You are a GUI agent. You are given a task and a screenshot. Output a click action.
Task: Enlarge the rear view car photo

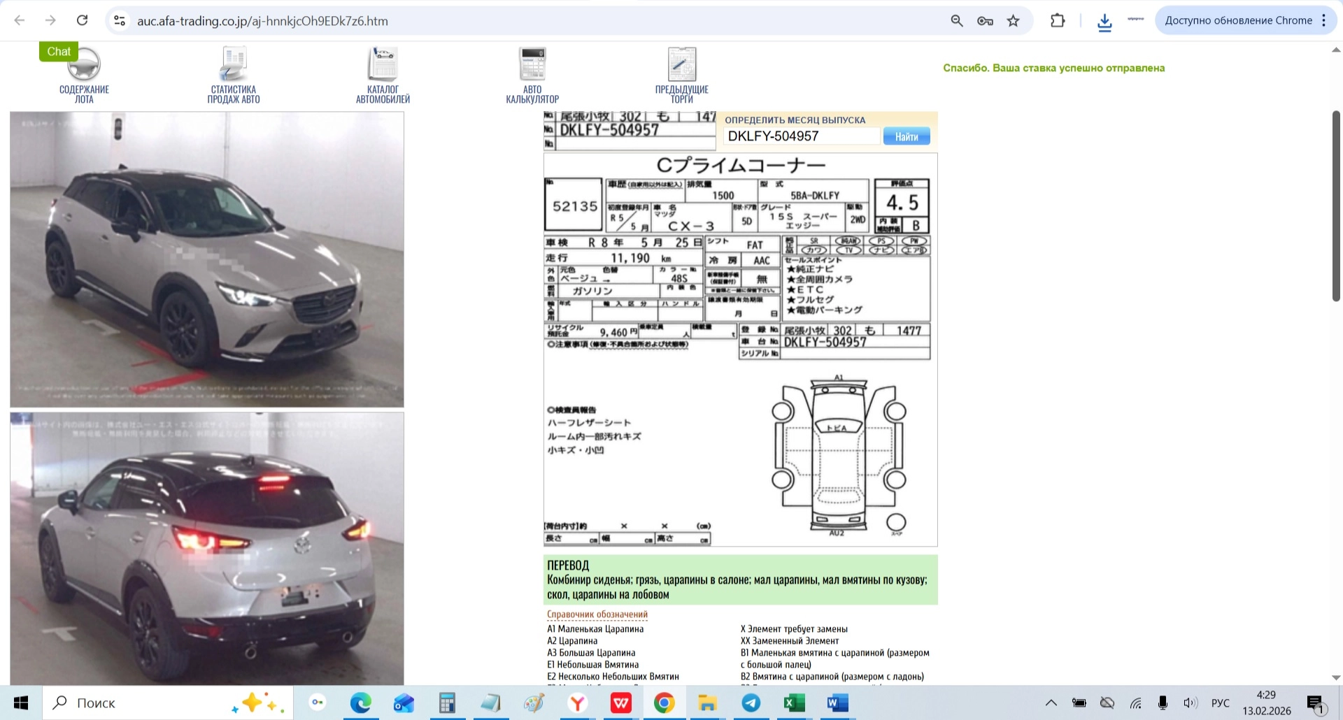207,549
